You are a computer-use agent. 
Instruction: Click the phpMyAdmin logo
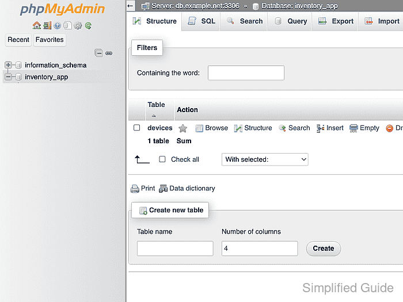[x=62, y=9]
